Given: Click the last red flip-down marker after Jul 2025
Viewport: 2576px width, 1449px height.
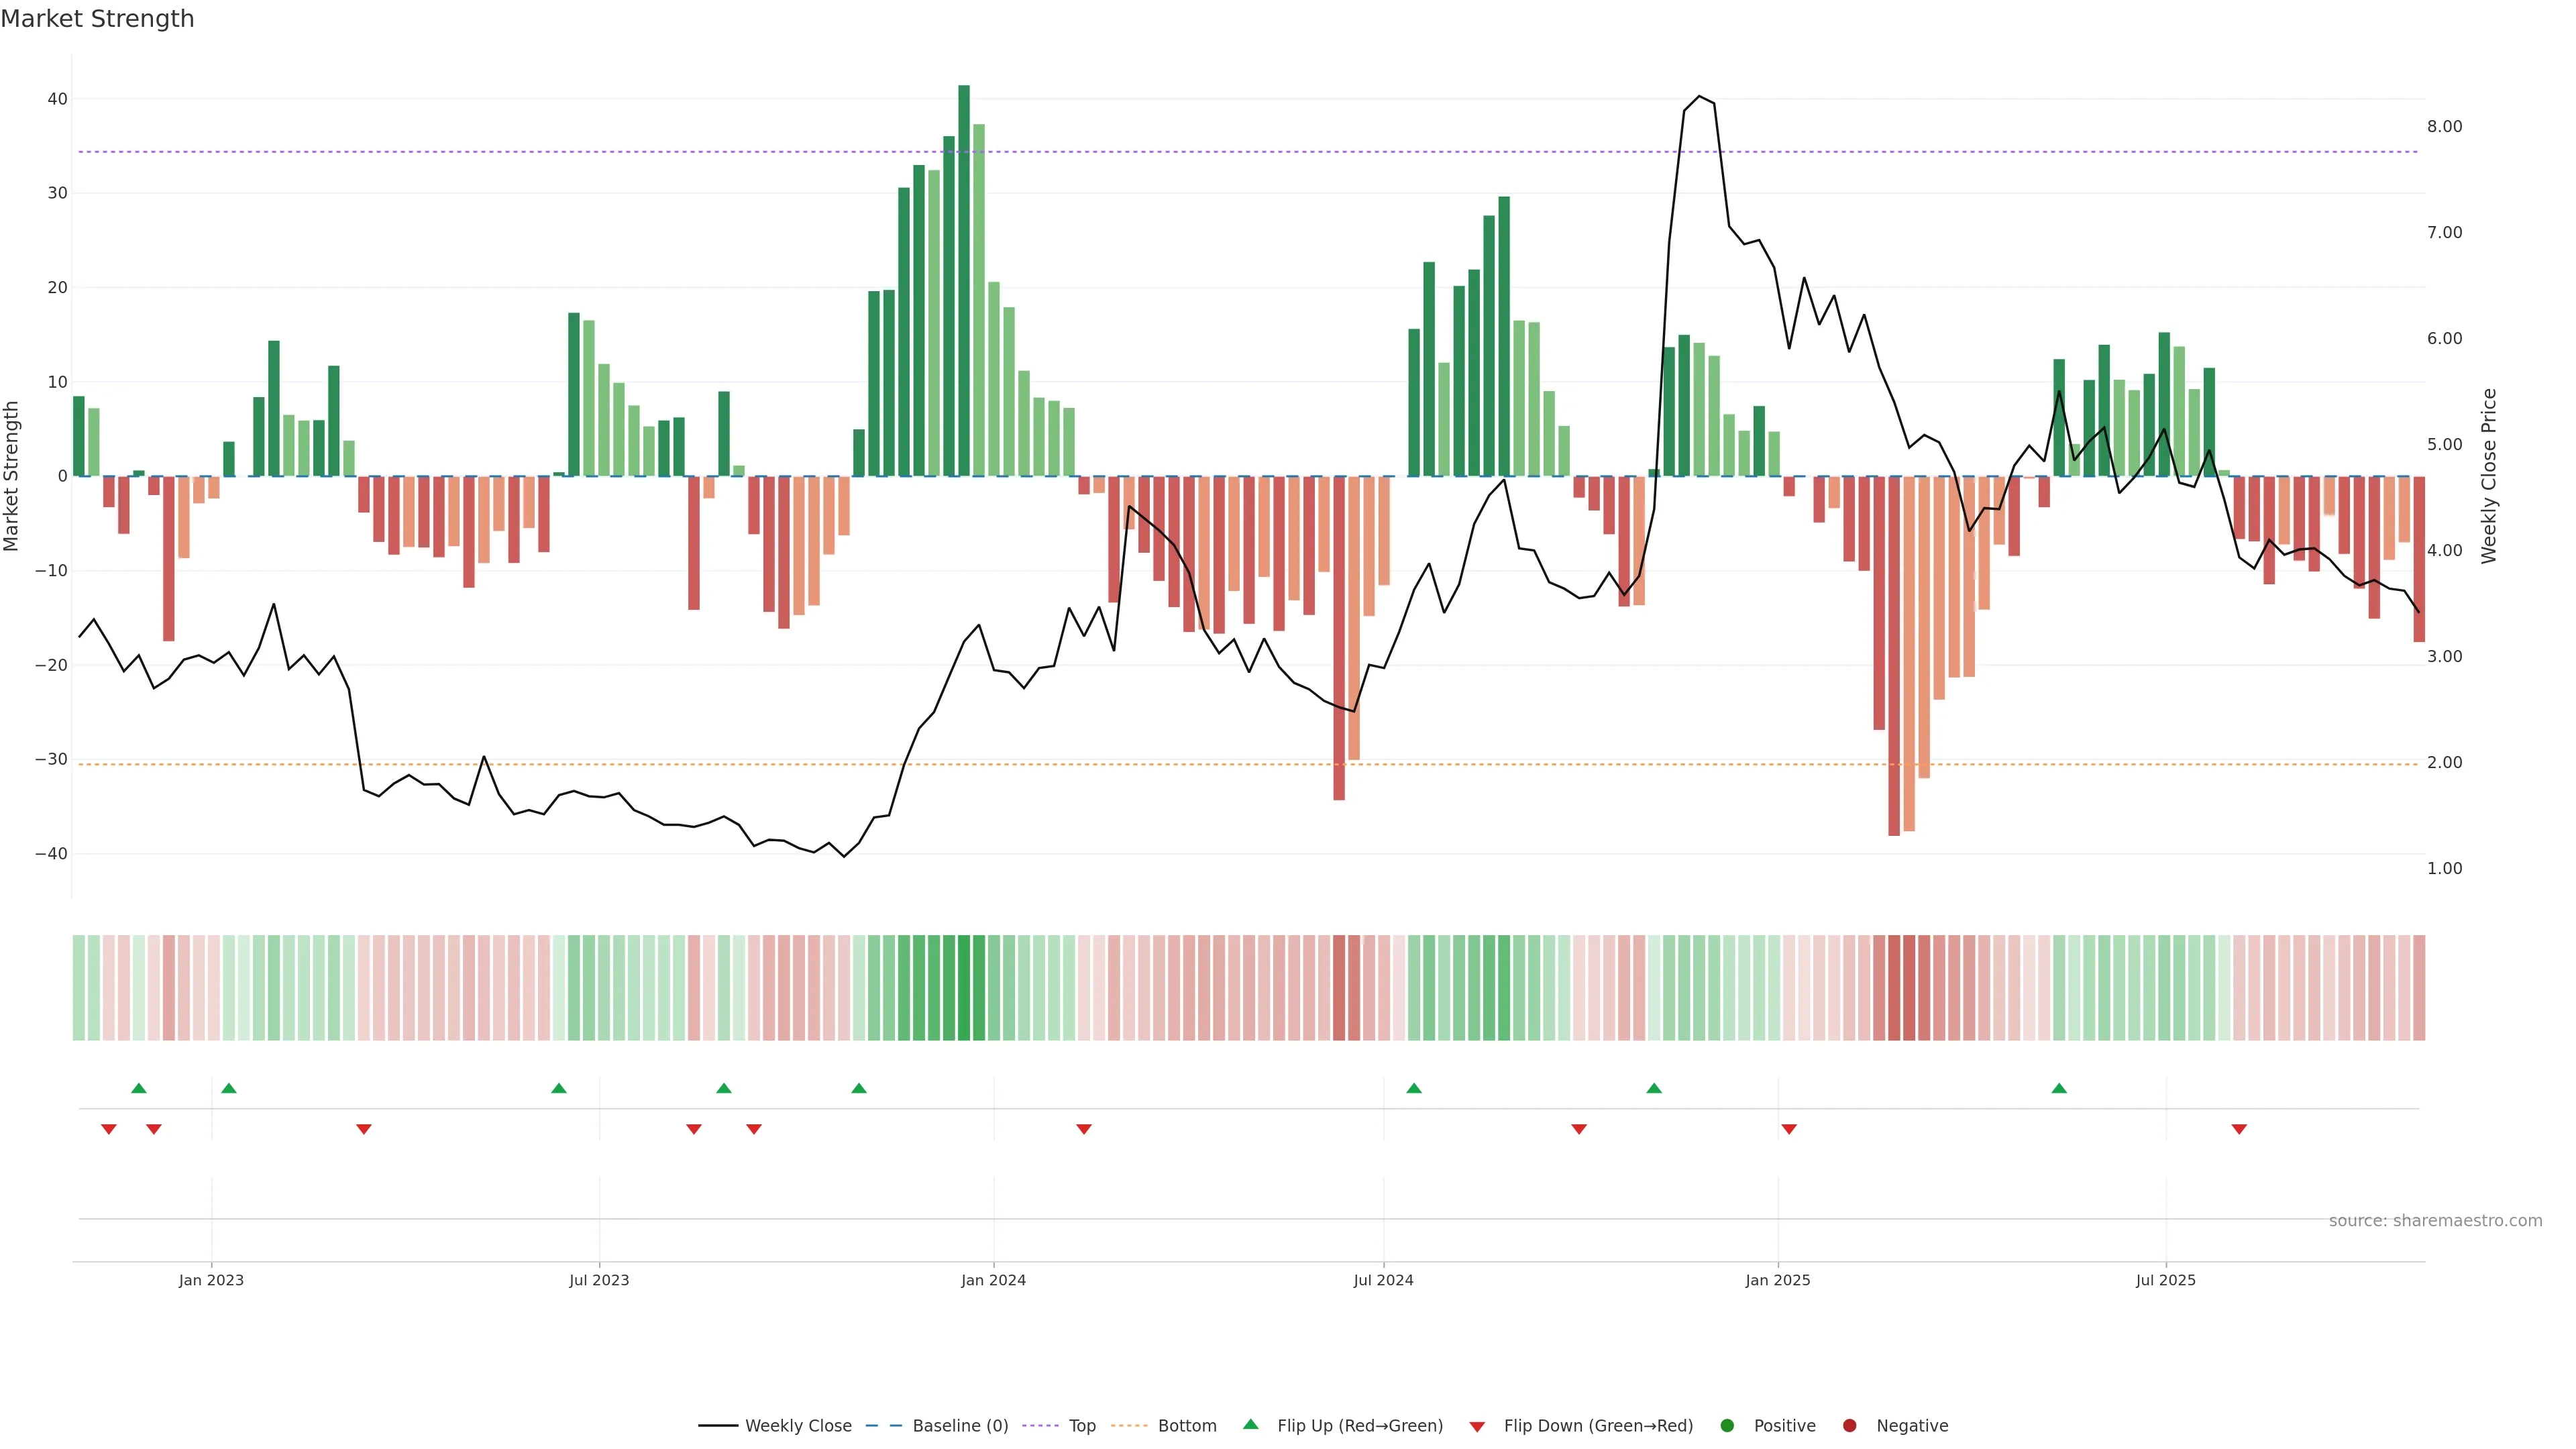Looking at the screenshot, I should tap(2239, 1129).
